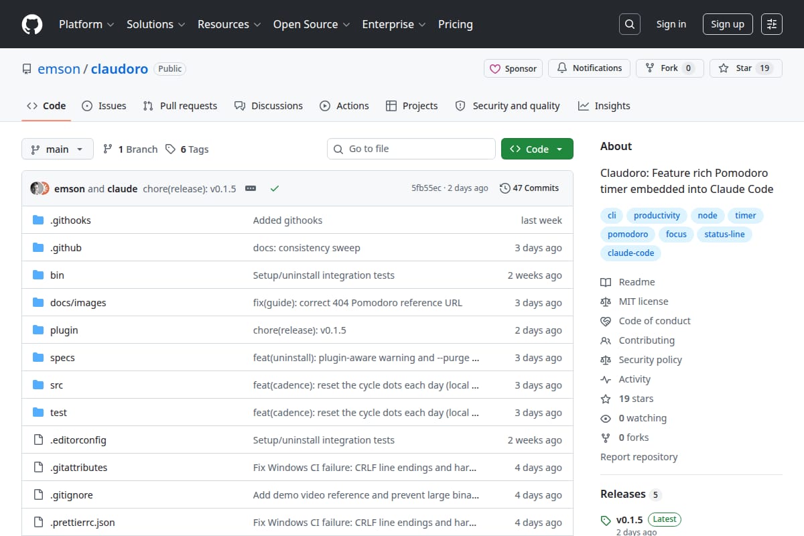Open the GitHub homepage logo
This screenshot has height=536, width=804.
point(32,24)
